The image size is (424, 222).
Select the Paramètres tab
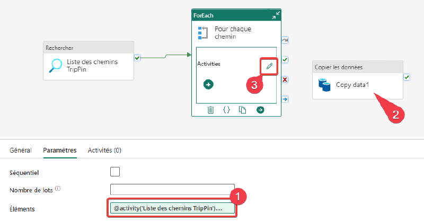tap(60, 150)
